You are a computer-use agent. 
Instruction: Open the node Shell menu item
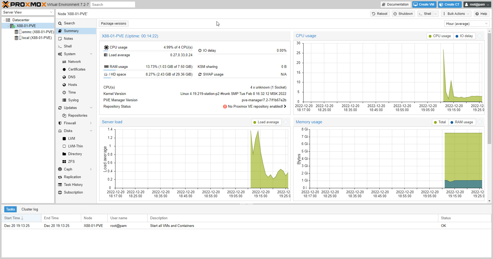coord(76,46)
